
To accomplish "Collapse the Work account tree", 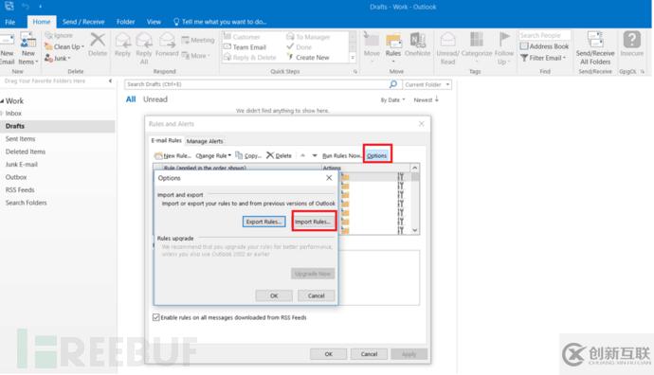I will 2,100.
